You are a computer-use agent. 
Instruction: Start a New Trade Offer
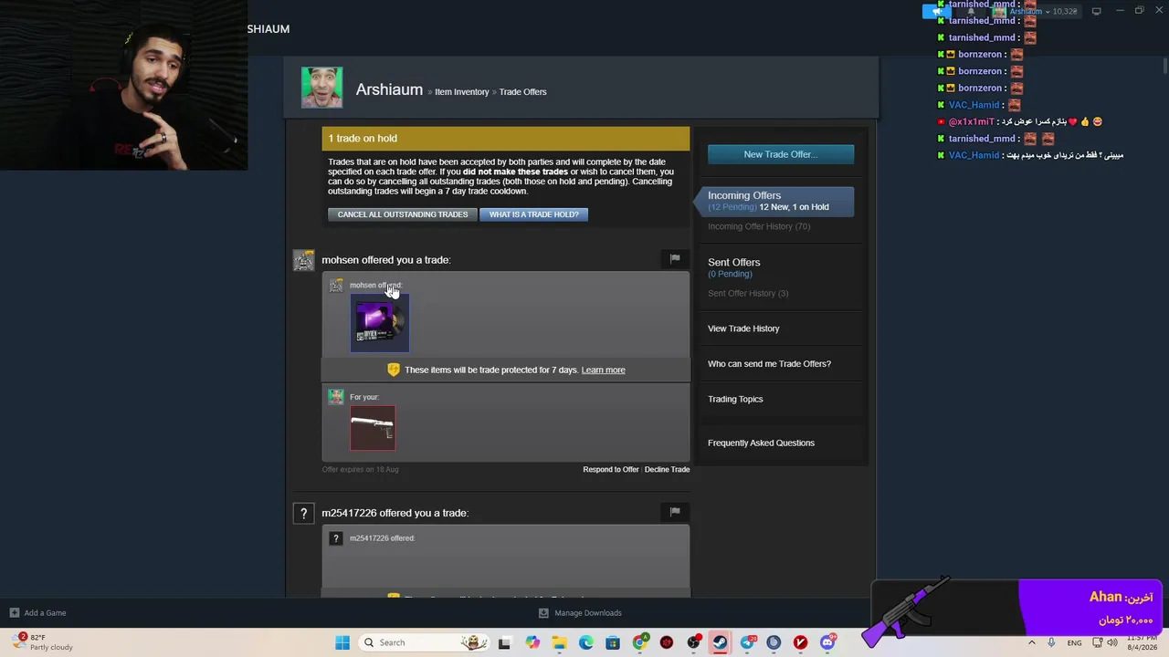(780, 154)
